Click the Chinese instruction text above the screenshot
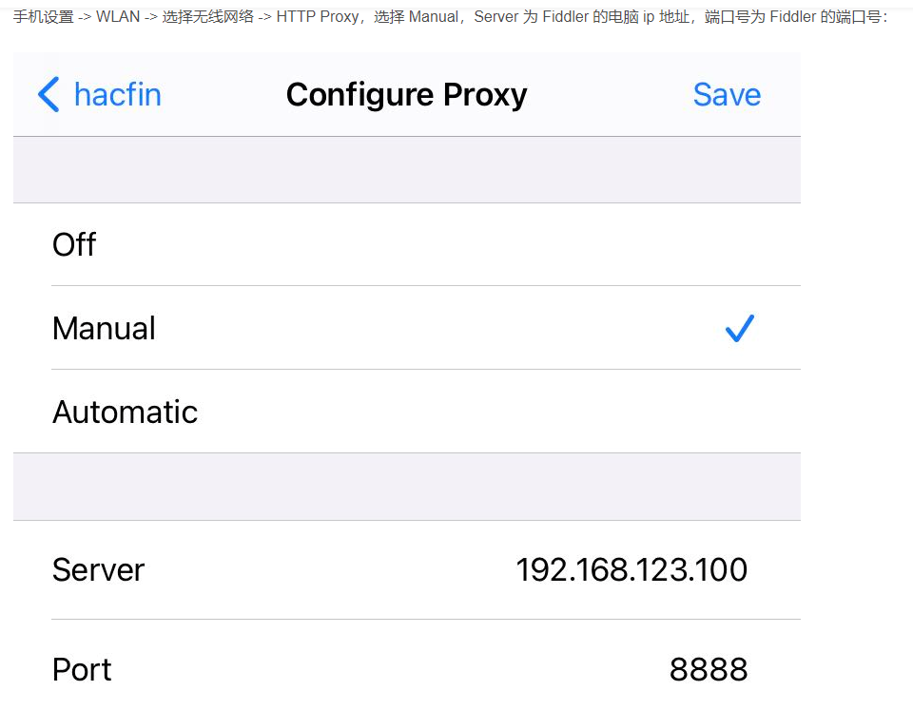The width and height of the screenshot is (913, 710). tap(450, 17)
